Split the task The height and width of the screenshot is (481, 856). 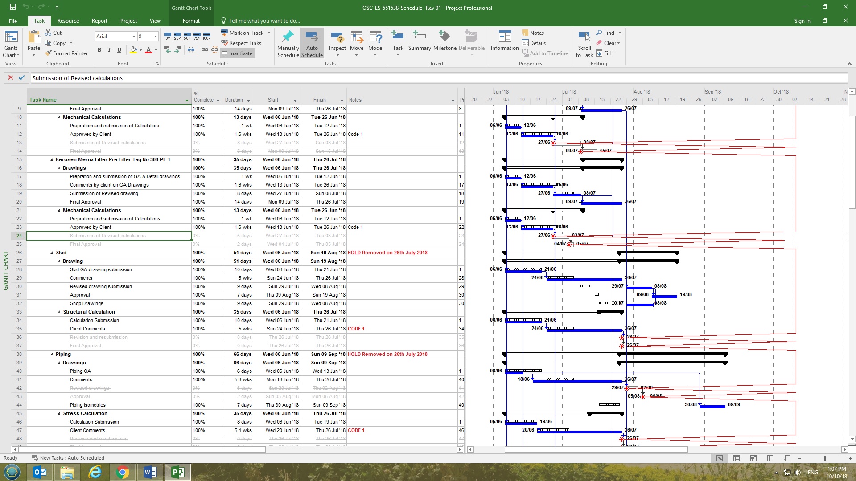(191, 50)
